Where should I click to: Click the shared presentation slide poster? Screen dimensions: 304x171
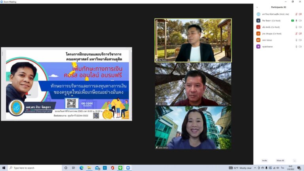[x=66, y=84]
